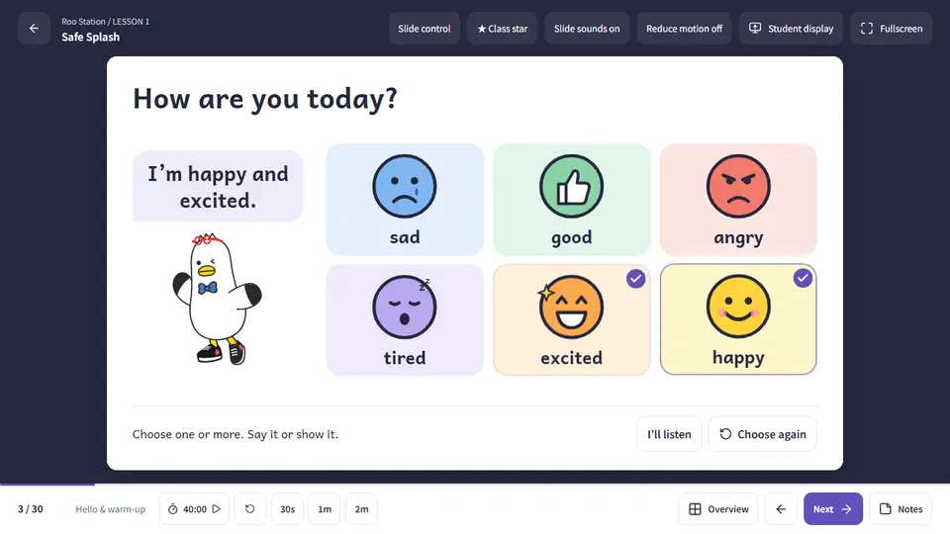The width and height of the screenshot is (950, 534).
Task: Start the 40:00 lesson timer
Action: point(194,509)
